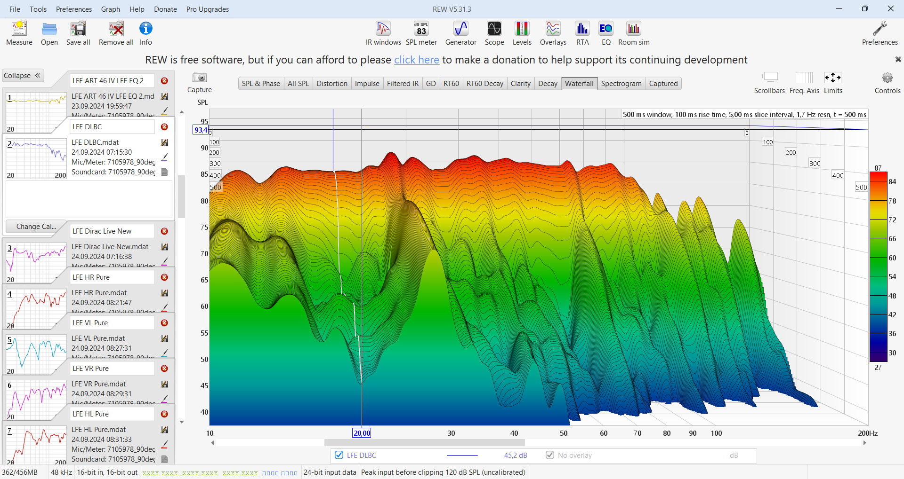Select the Captured tab

point(663,83)
